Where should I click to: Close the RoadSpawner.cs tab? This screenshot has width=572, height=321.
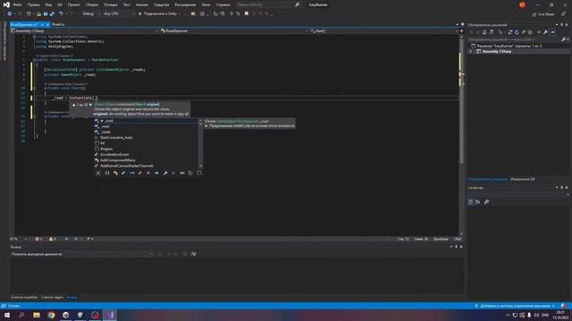click(x=47, y=24)
